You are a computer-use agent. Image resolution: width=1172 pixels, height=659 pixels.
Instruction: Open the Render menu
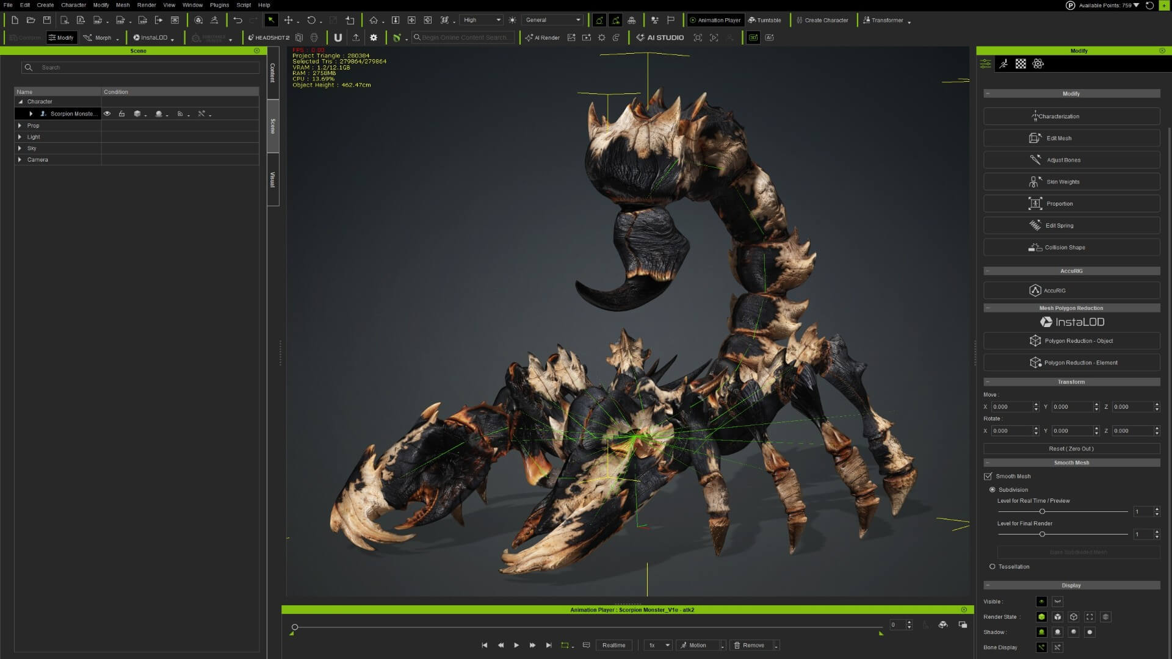coord(146,5)
